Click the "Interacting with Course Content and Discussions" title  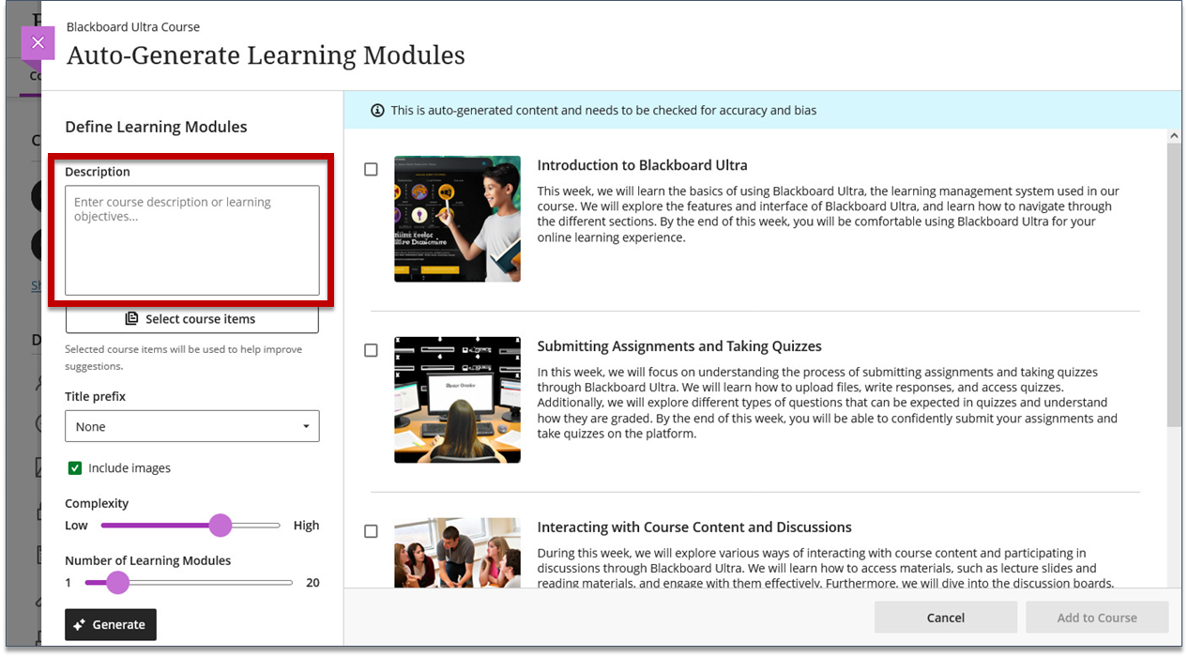coord(694,527)
